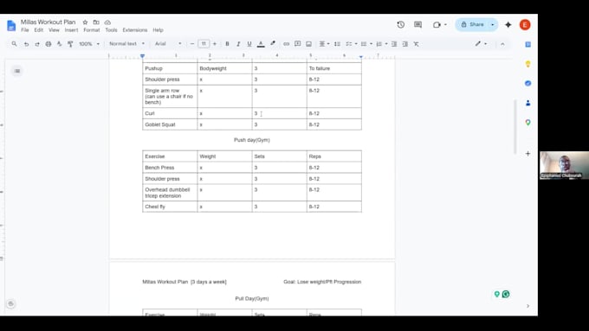Open the highlight color picker
This screenshot has height=331, width=589.
273,44
